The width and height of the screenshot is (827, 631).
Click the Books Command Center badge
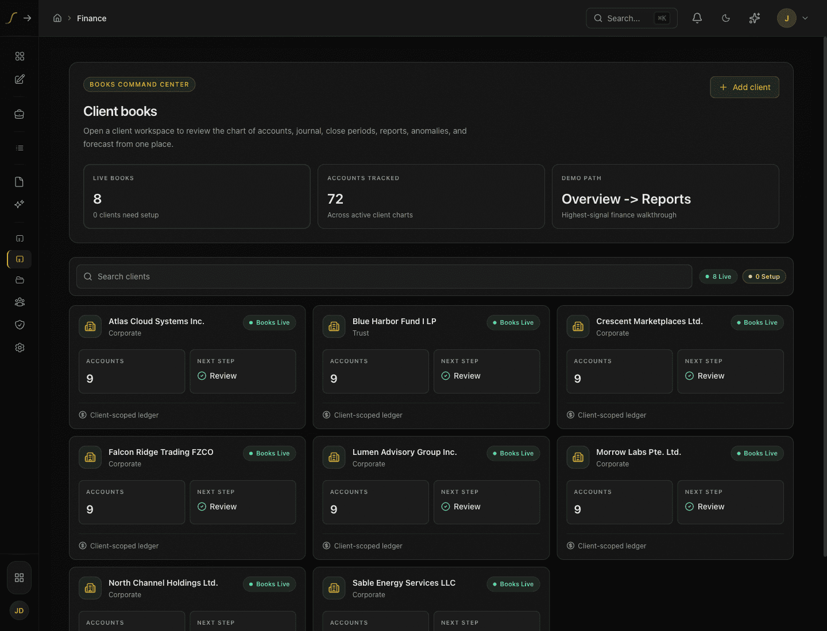140,84
